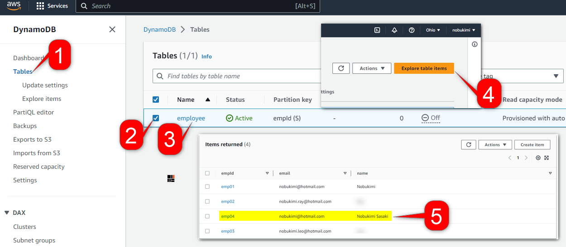
Task: Open item emp03
Action: [x=228, y=231]
